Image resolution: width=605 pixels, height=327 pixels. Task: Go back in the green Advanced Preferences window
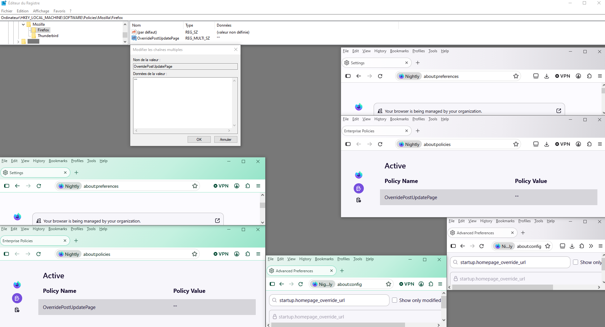[282, 284]
